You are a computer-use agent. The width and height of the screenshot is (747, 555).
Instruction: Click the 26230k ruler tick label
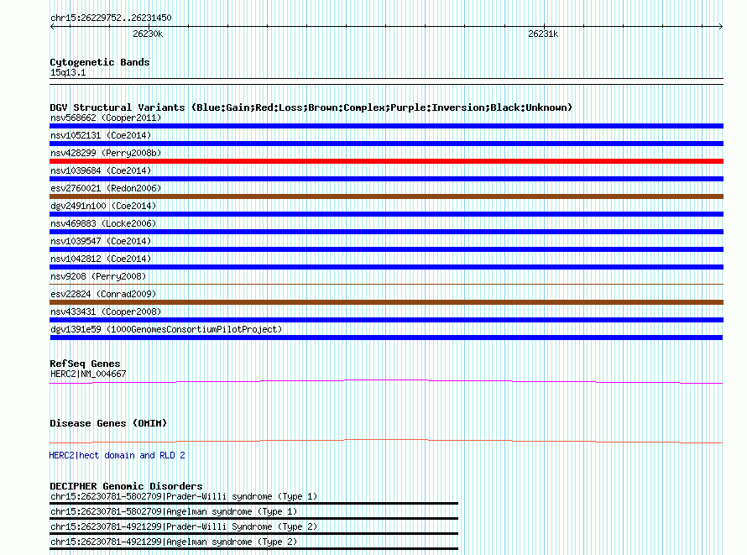148,34
